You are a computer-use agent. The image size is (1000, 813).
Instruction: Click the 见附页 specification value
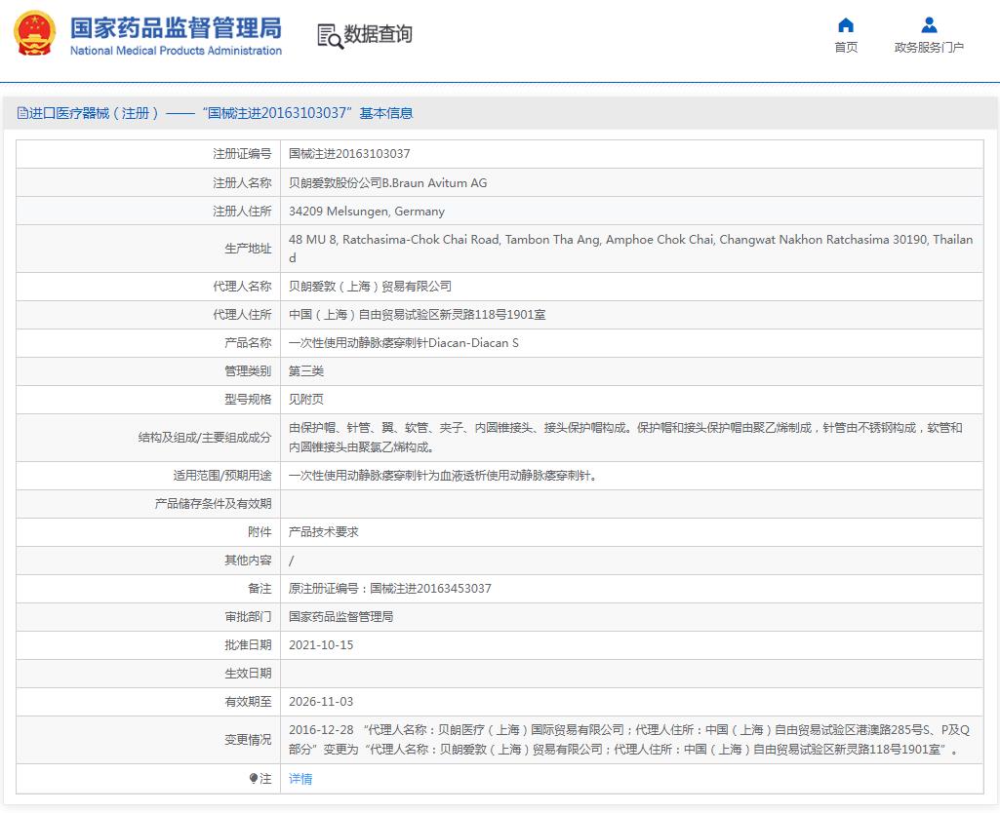point(306,400)
